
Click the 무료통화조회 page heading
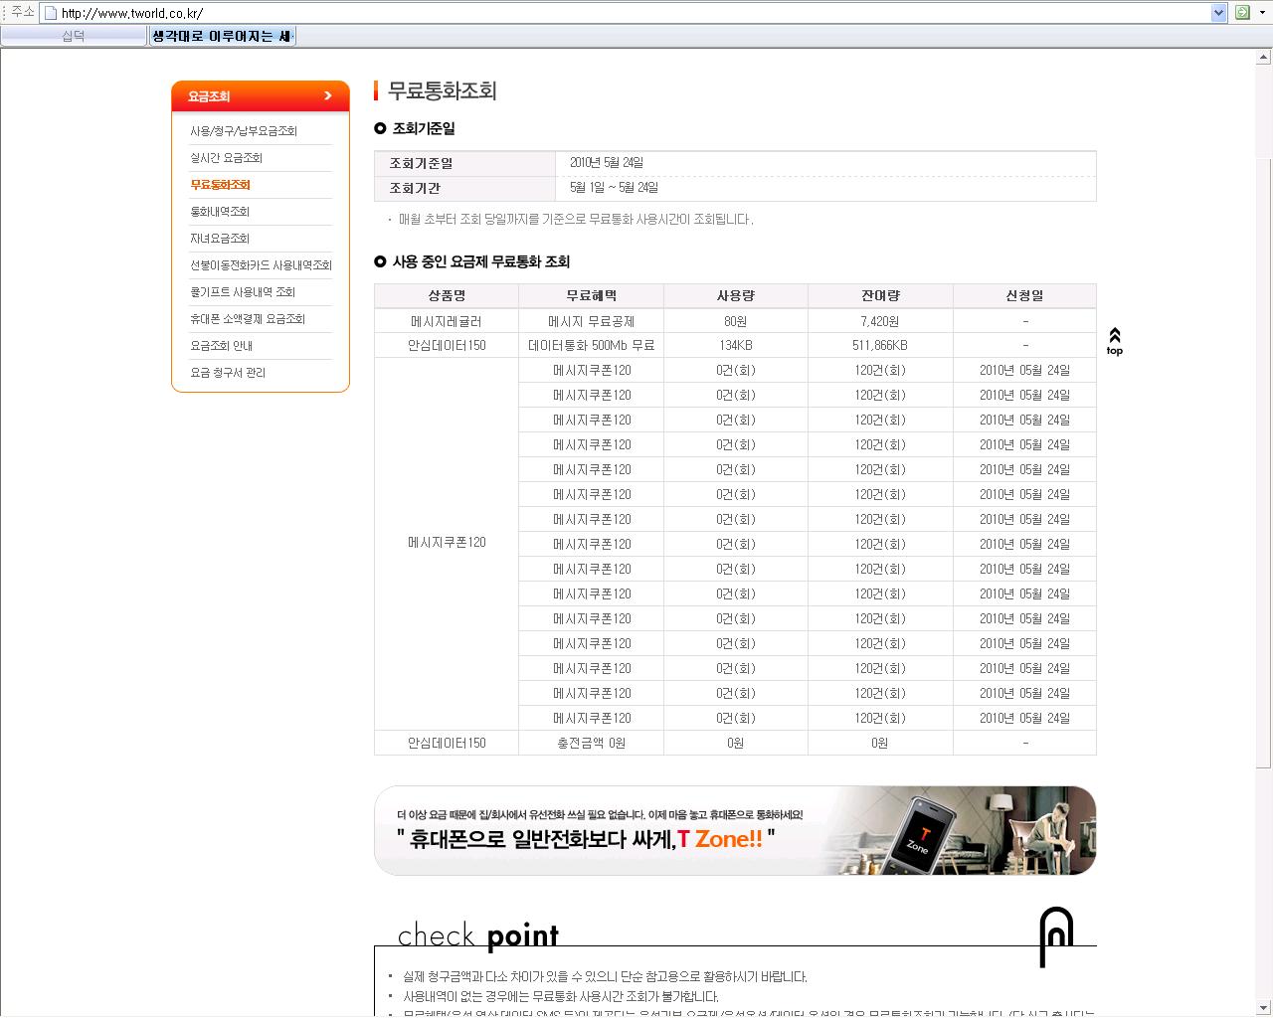(442, 90)
